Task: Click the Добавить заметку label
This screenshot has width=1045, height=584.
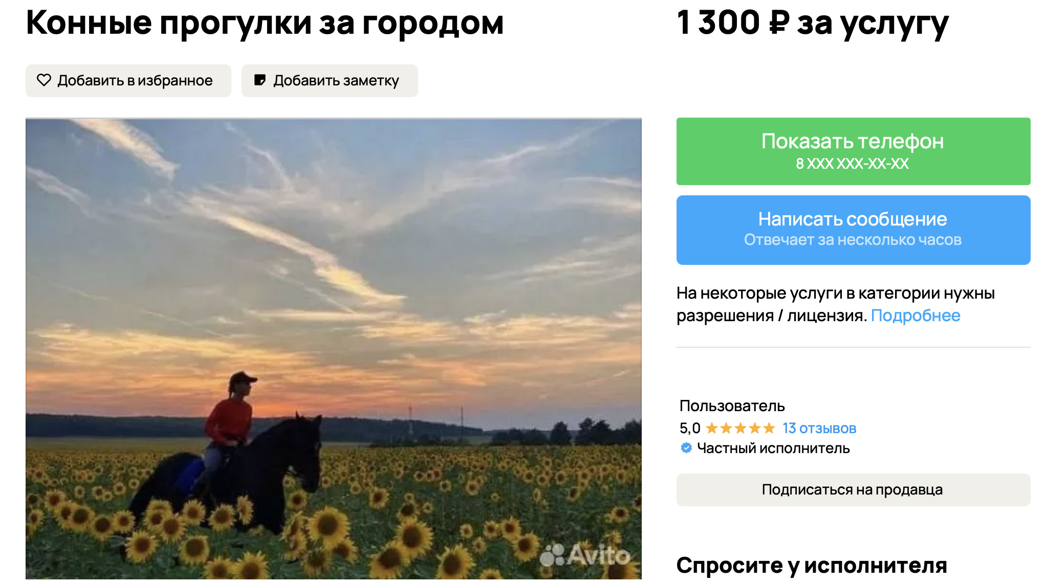Action: coord(336,81)
